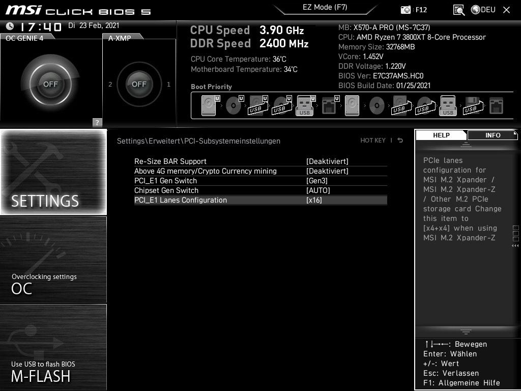Click the BIOS Ver: E7C37AMS.HC0 line
Viewport: 521px width, 391px height.
[x=381, y=75]
